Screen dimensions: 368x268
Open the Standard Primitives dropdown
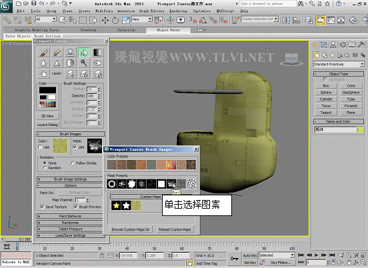point(339,64)
